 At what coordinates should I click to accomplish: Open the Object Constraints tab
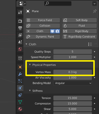[x=20, y=95]
